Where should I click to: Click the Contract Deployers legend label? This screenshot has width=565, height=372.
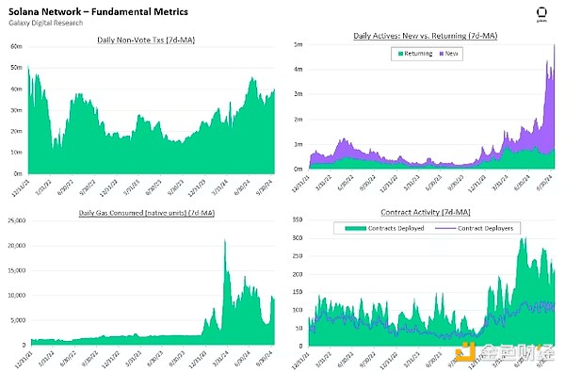point(485,228)
